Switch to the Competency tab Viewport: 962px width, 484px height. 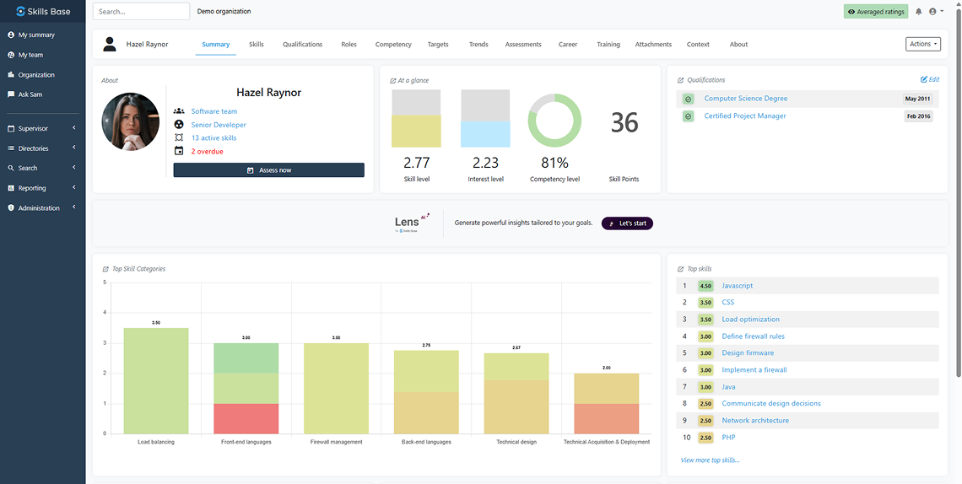(393, 45)
